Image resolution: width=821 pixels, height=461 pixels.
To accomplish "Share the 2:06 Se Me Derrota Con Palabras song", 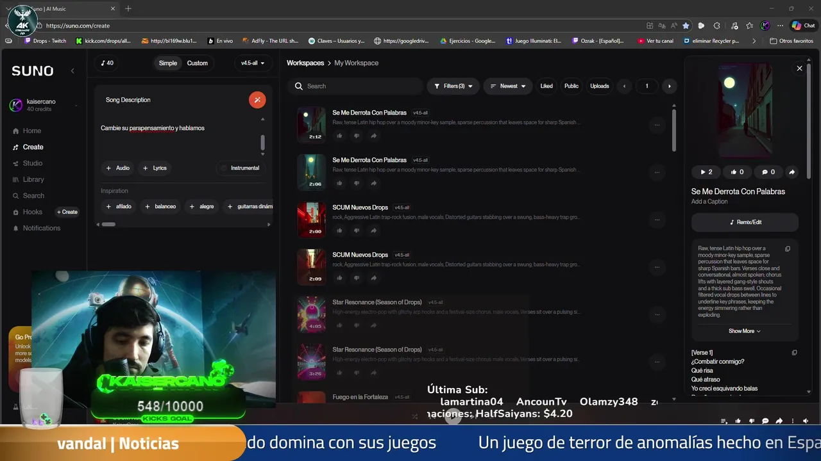I will pos(374,183).
